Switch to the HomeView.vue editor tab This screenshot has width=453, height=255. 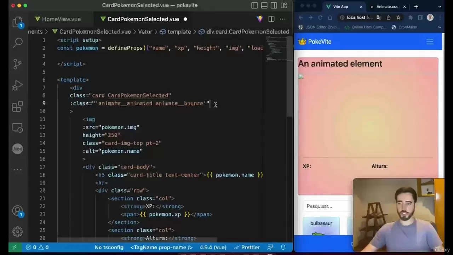point(61,19)
